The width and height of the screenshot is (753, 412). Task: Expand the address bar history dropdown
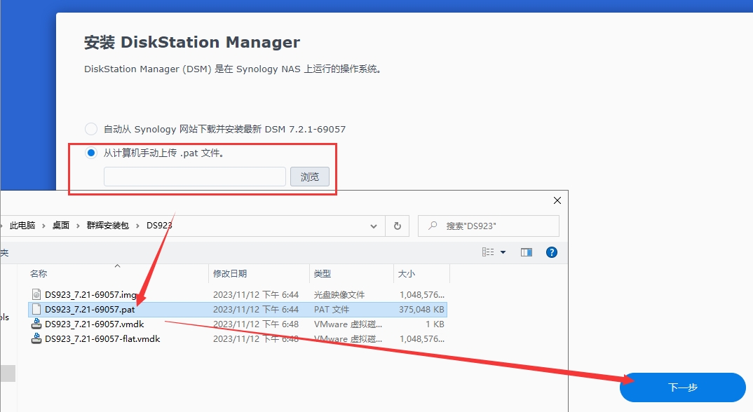pyautogui.click(x=374, y=226)
